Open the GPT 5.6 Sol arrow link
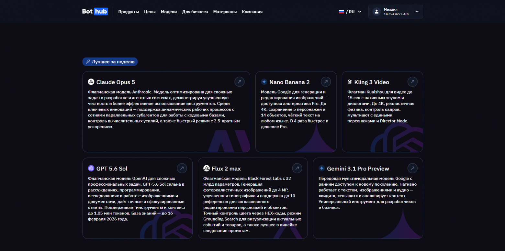 pyautogui.click(x=182, y=168)
